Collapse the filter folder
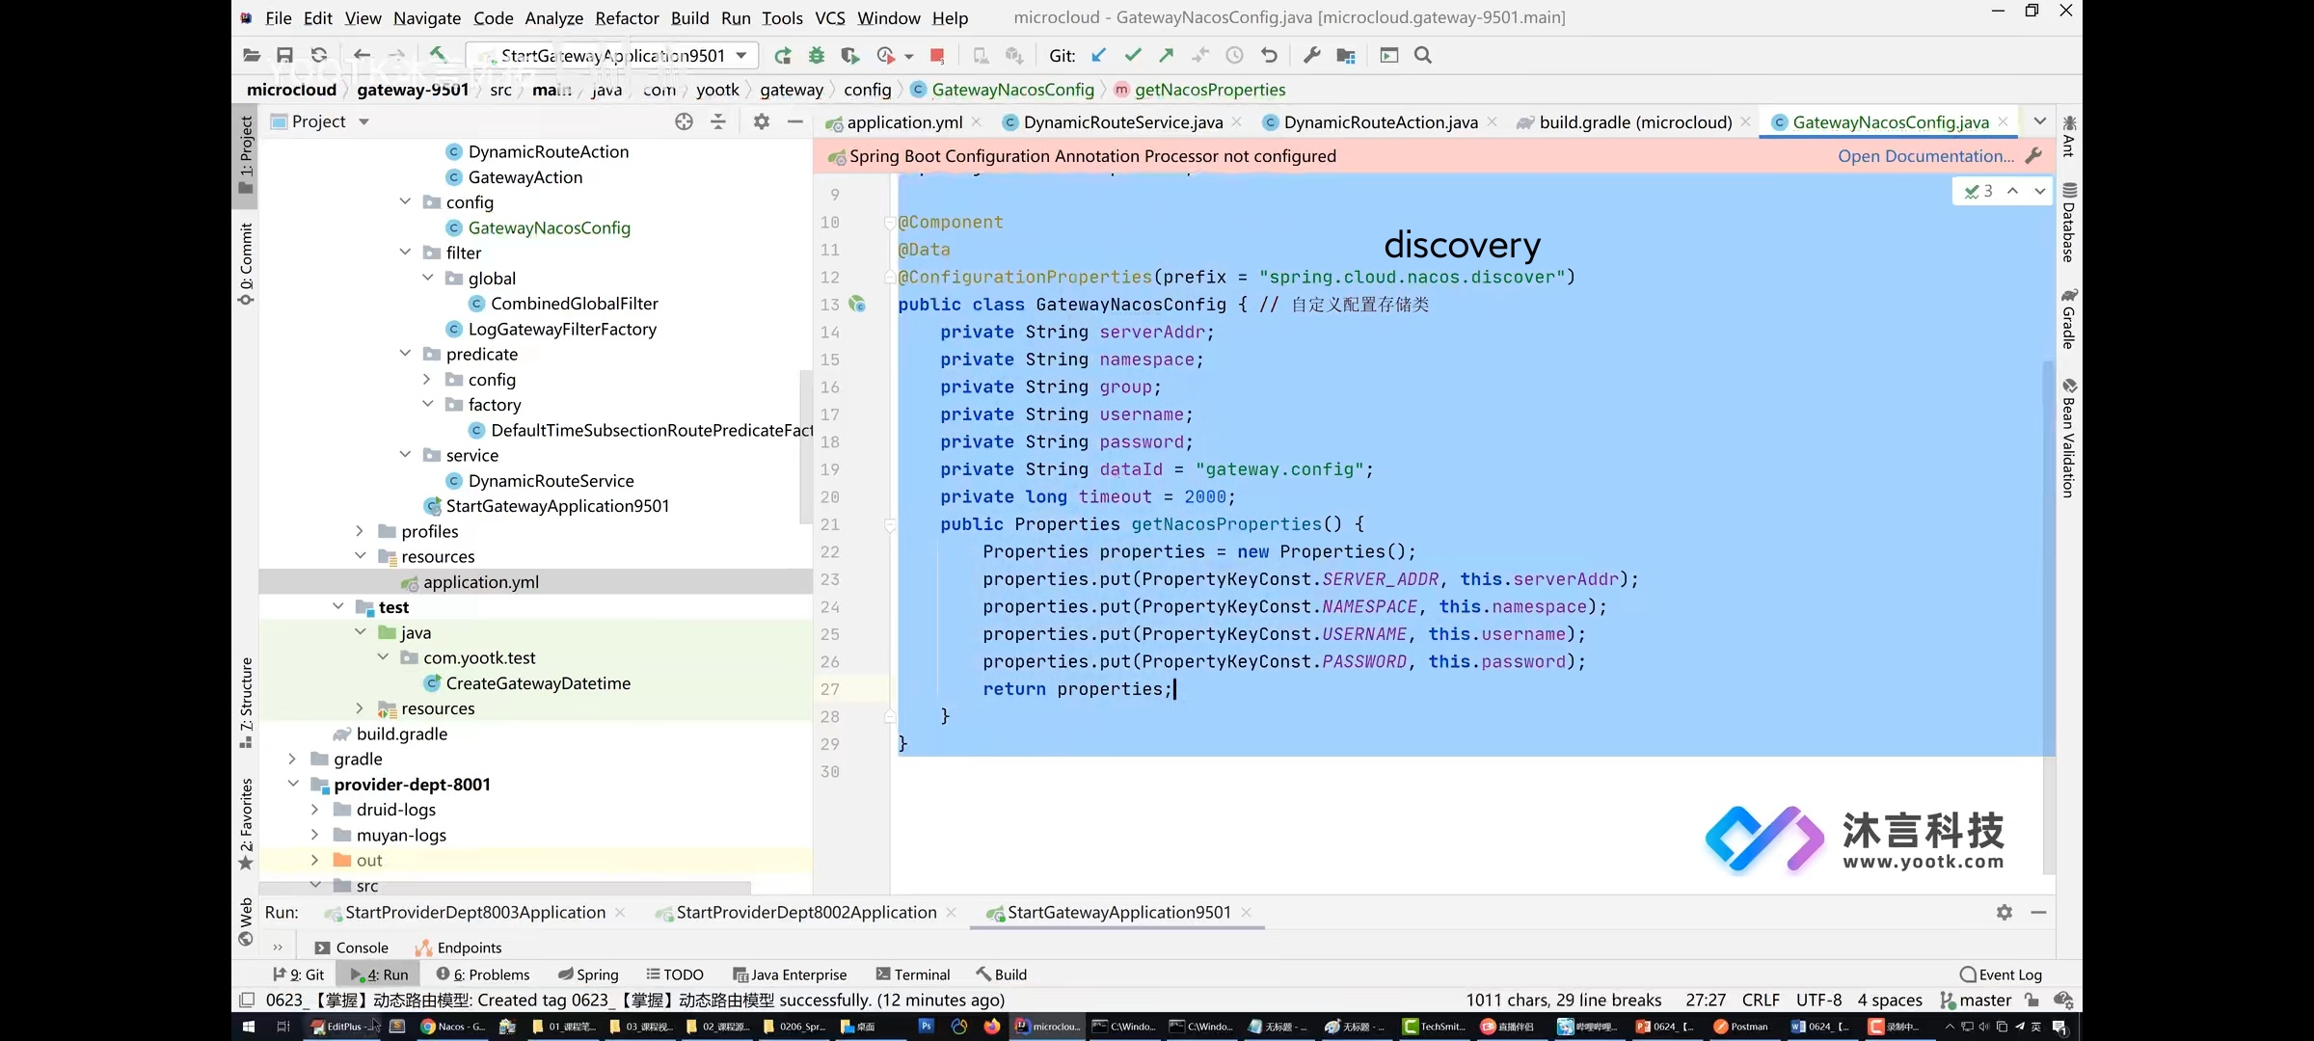Screen dimensions: 2314x1041 coord(405,253)
